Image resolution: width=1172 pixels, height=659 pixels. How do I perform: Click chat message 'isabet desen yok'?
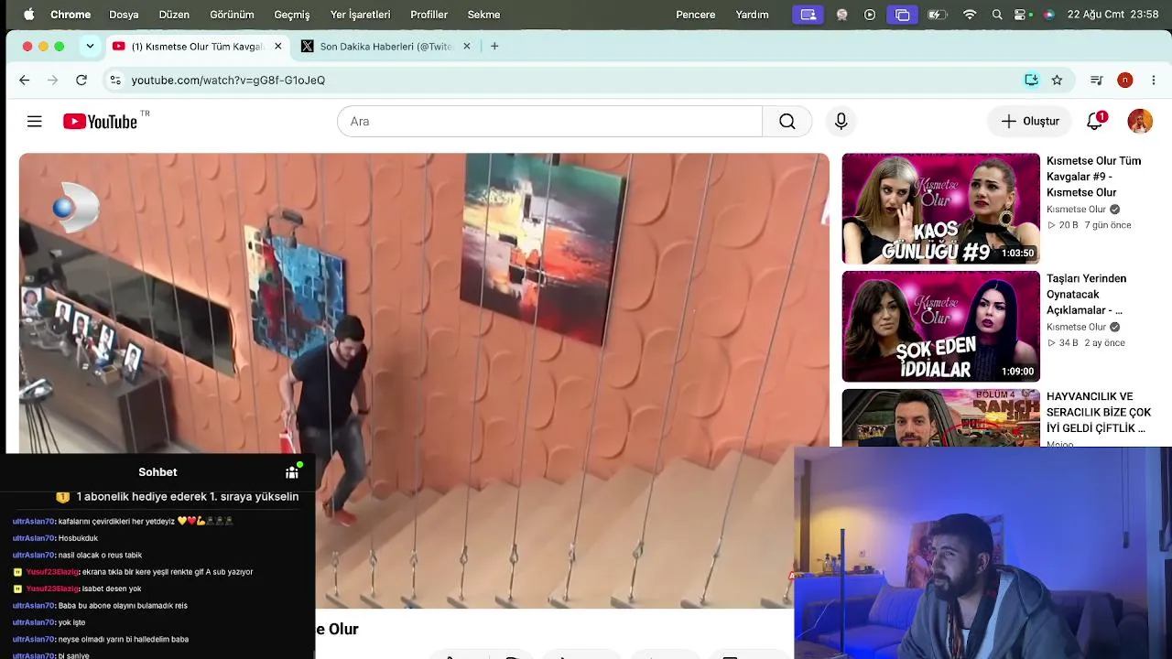click(x=112, y=589)
